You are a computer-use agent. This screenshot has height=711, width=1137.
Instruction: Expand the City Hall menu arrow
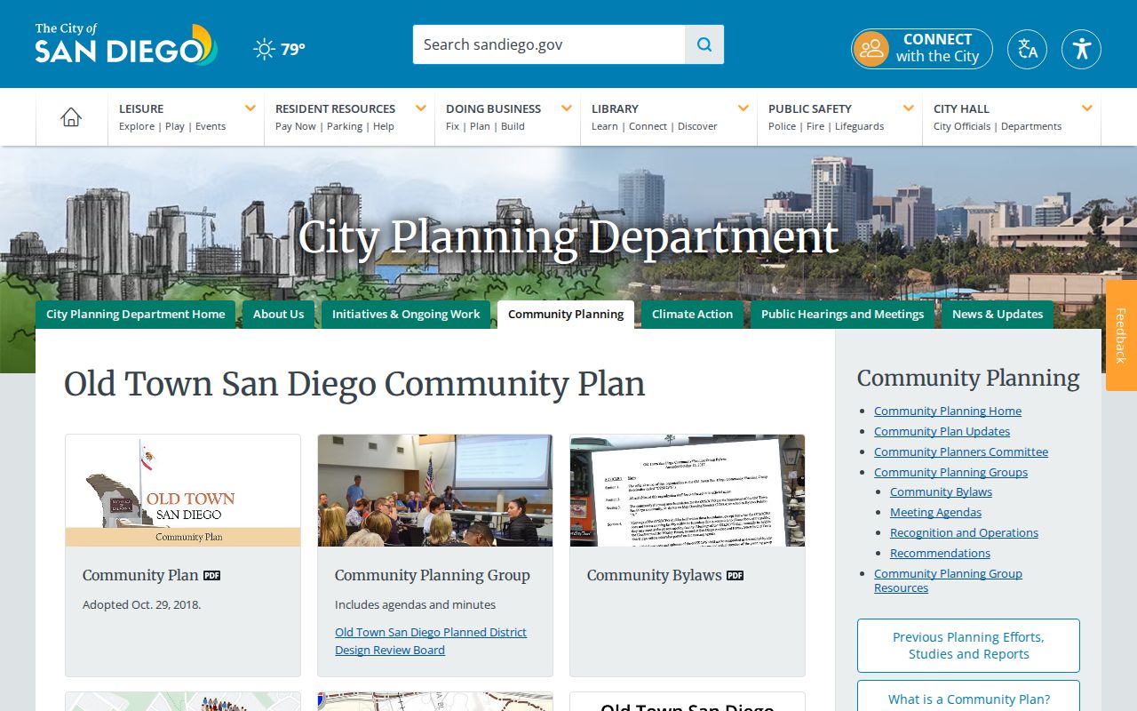(x=1086, y=108)
